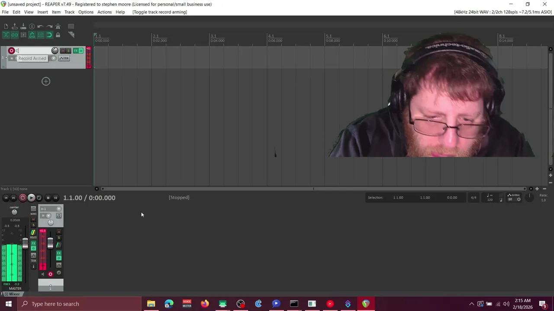Click the Redo toolbar icon
This screenshot has height=311, width=554.
click(49, 26)
